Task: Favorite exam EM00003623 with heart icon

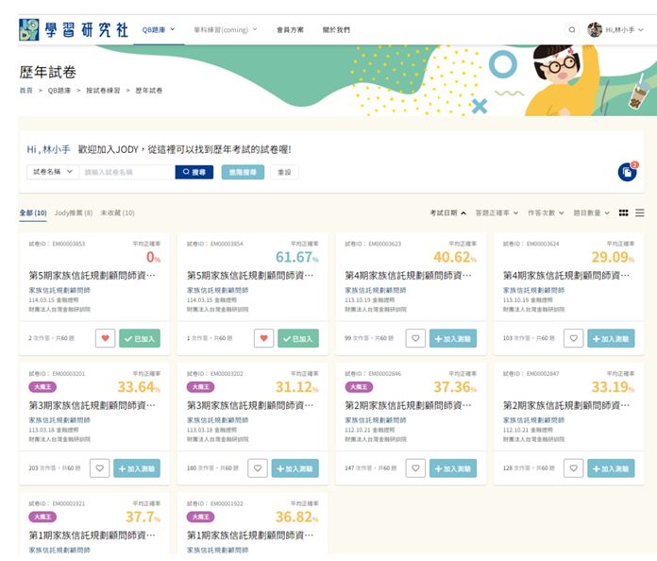Action: tap(415, 338)
